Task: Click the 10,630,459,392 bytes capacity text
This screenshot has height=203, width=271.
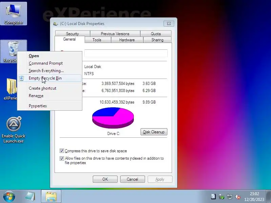Action: pyautogui.click(x=117, y=102)
